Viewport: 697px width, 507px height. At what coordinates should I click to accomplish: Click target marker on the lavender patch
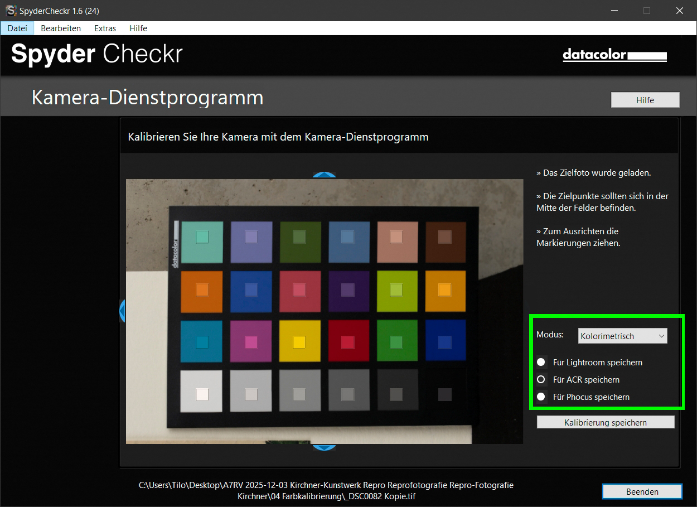251,236
